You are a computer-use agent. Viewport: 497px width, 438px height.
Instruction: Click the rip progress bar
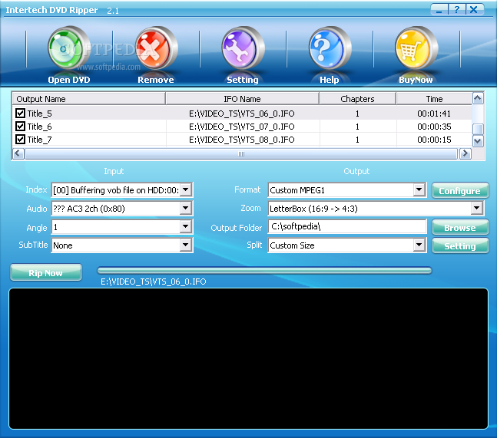(x=265, y=270)
